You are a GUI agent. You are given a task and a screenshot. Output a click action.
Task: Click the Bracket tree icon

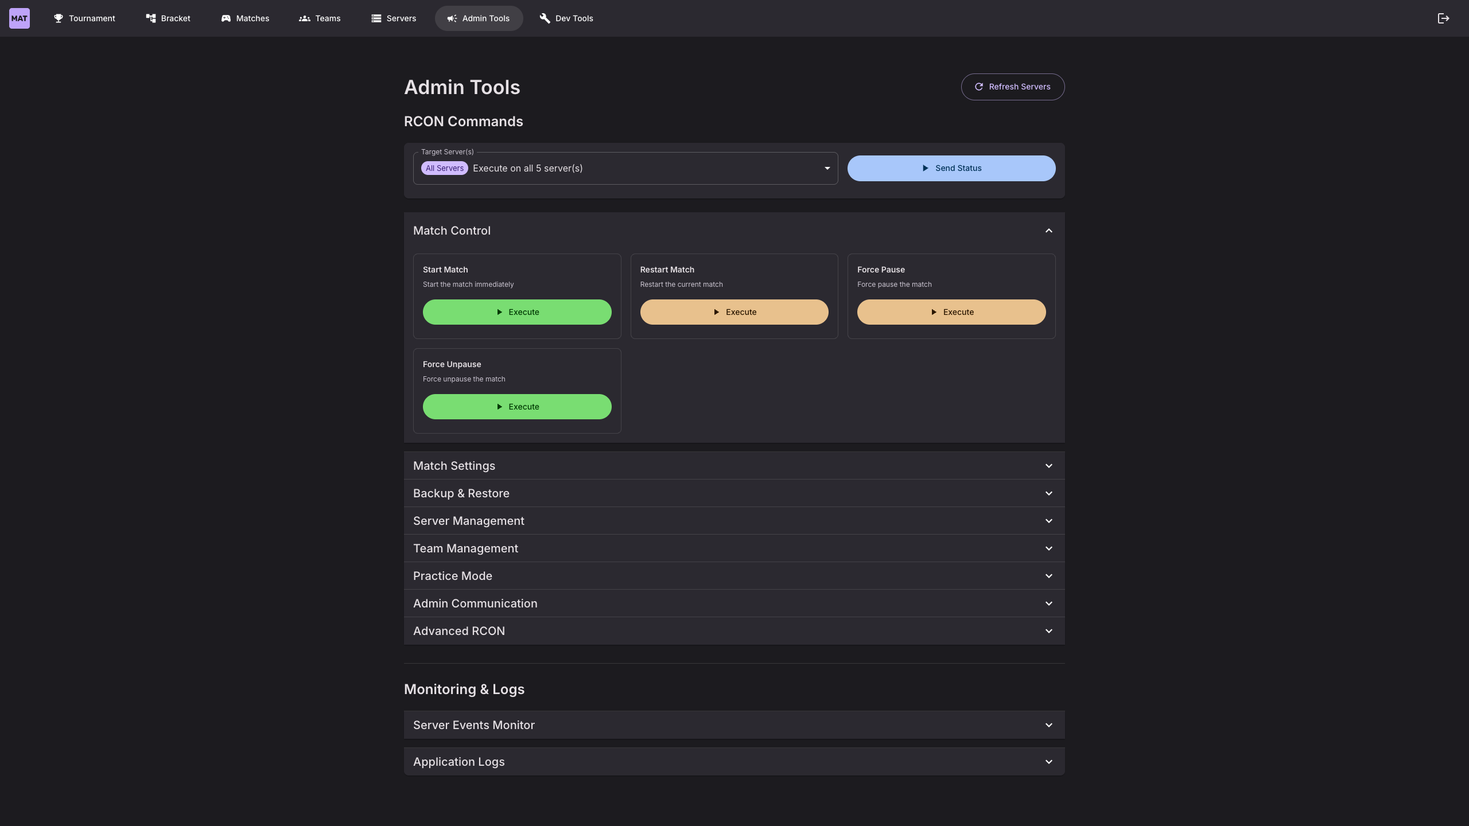click(151, 18)
